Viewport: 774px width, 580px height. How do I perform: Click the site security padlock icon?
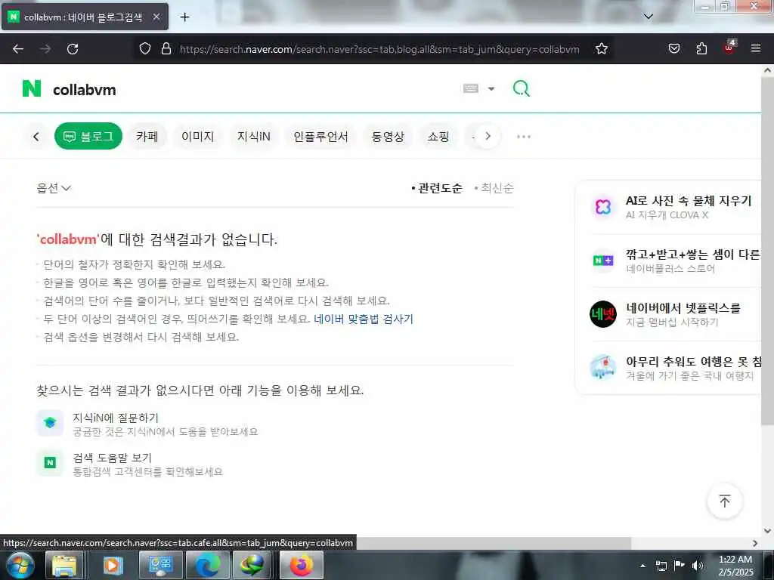click(x=166, y=49)
